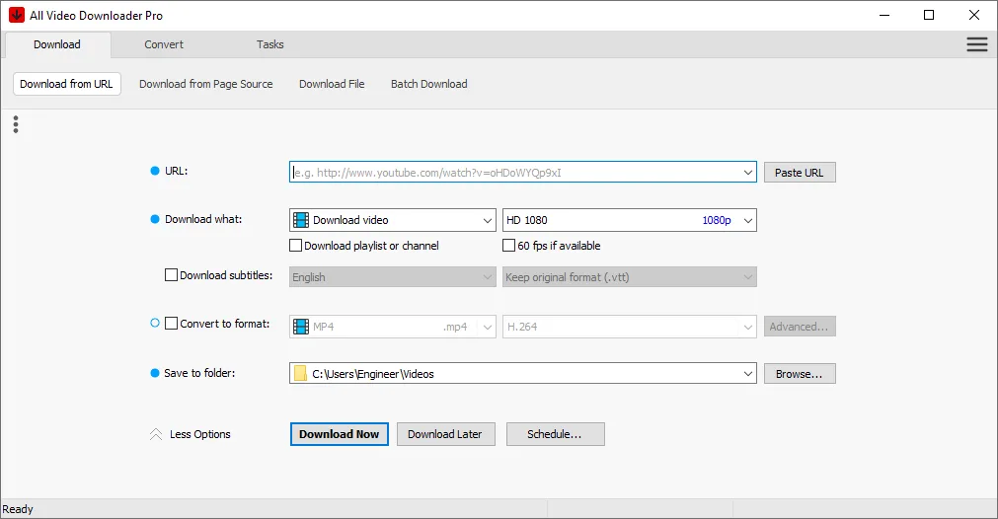Click the yellow folder icon in save path

click(300, 374)
